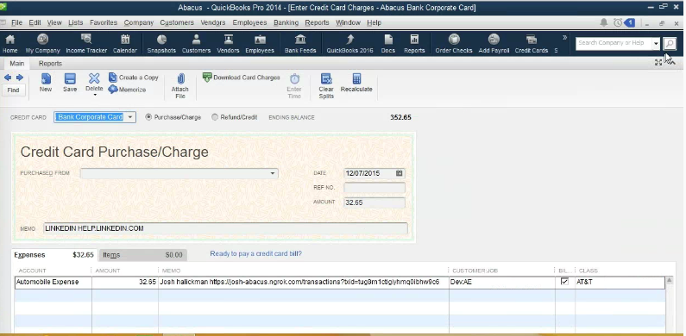Open the Lists menu
The image size is (686, 336).
pyautogui.click(x=76, y=22)
